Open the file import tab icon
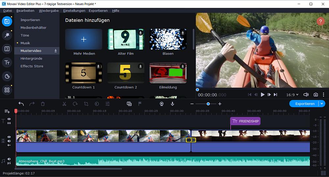This screenshot has width=329, height=177. point(7,21)
